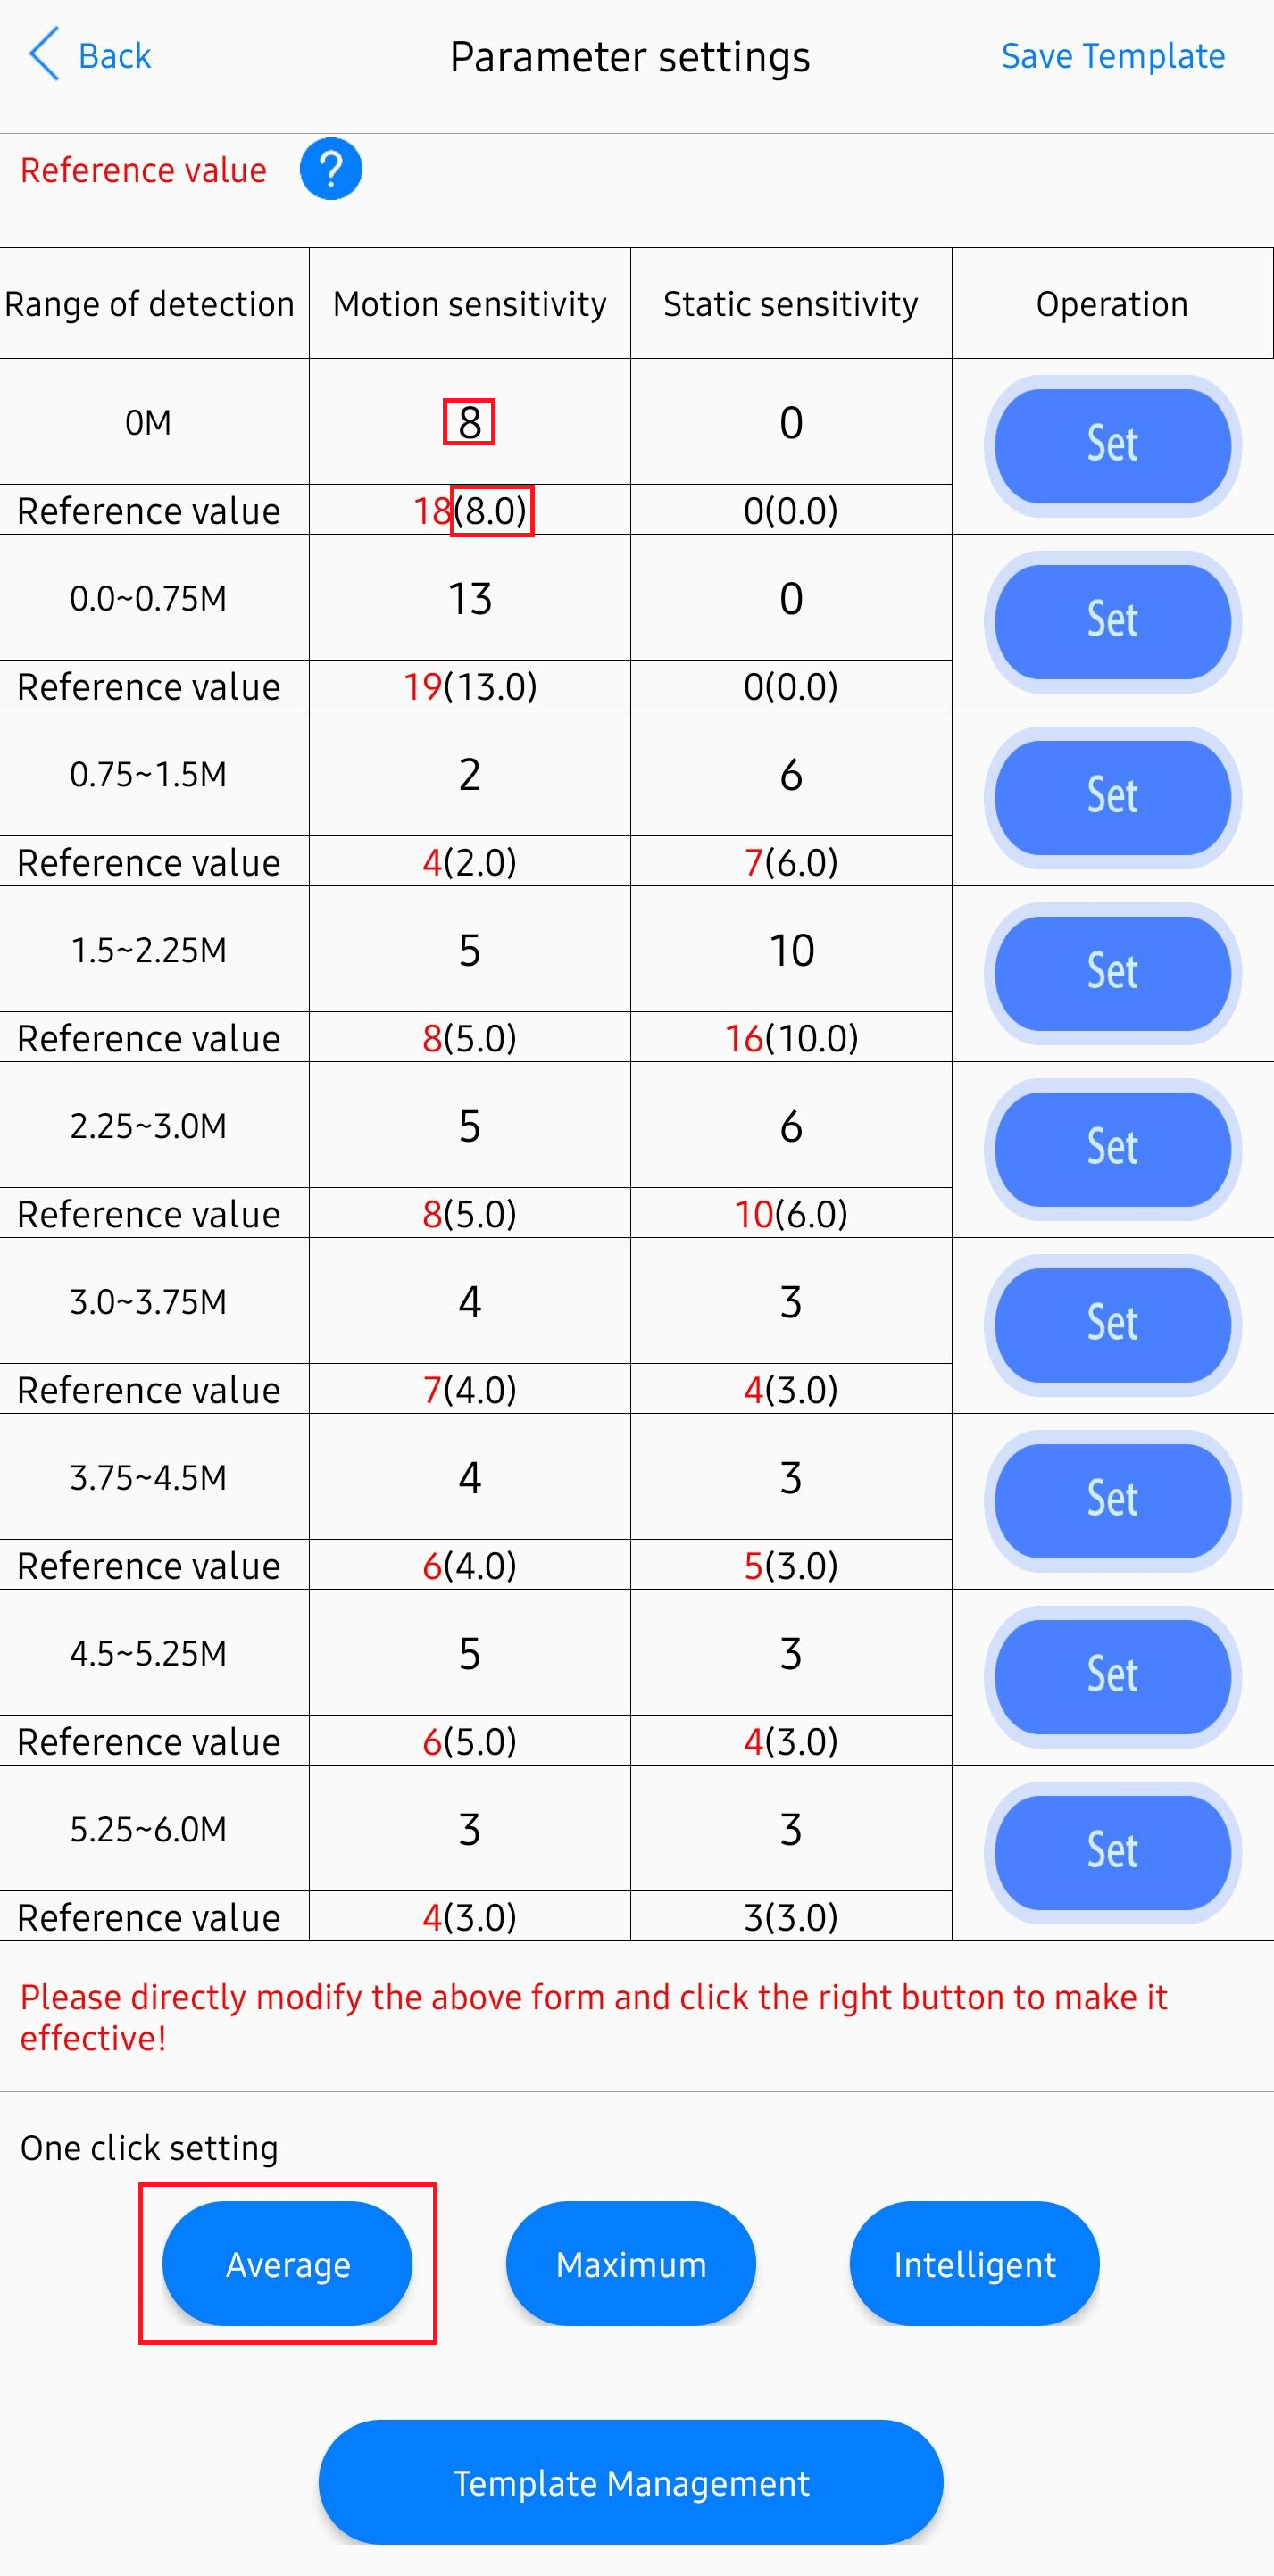Edit 0.75~1.5M static sensitivity value

[x=790, y=774]
